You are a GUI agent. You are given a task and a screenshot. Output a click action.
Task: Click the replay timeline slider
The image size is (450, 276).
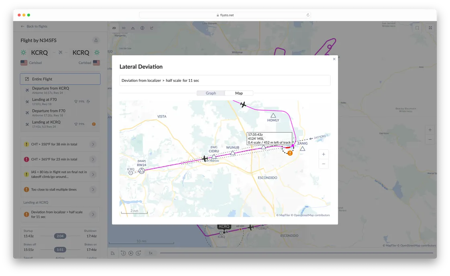click(297, 253)
